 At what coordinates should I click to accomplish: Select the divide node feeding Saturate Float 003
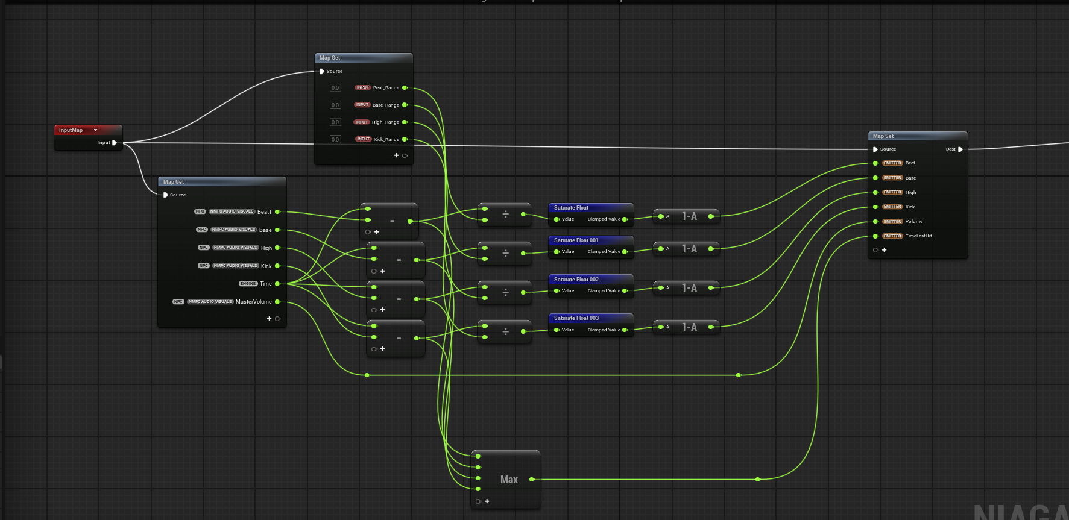pos(505,331)
